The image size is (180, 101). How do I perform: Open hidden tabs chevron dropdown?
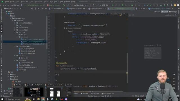coord(173,9)
